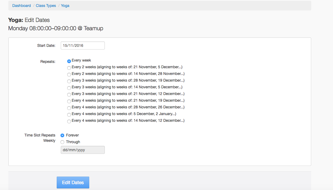Go to Class Types breadcrumb
This screenshot has width=333, height=190.
[x=46, y=6]
